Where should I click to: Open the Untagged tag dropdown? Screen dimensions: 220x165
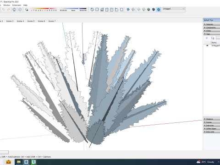(x=174, y=9)
